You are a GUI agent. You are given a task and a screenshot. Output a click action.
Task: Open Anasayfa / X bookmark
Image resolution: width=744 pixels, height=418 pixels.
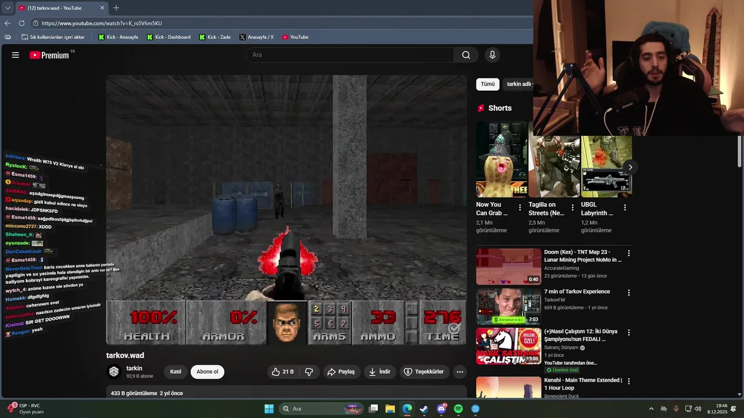256,37
